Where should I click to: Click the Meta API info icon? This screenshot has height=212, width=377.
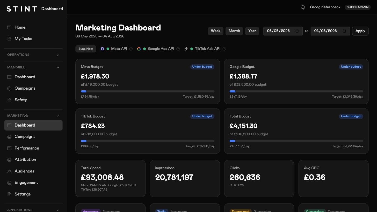tap(131, 49)
